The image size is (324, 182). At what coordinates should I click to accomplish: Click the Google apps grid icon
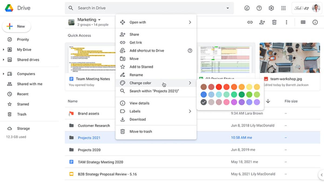click(x=283, y=8)
